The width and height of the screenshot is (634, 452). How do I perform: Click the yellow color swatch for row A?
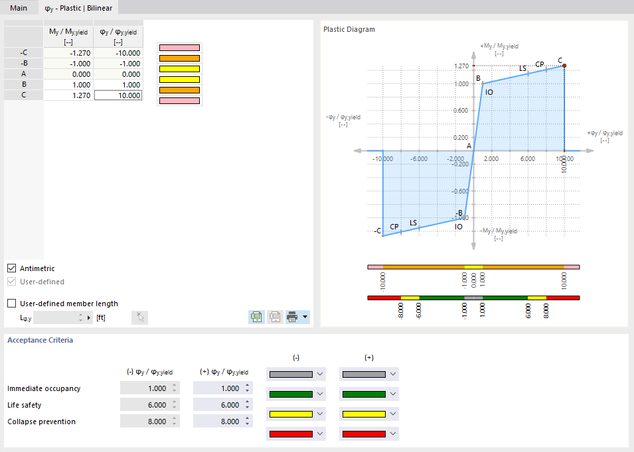coord(179,68)
